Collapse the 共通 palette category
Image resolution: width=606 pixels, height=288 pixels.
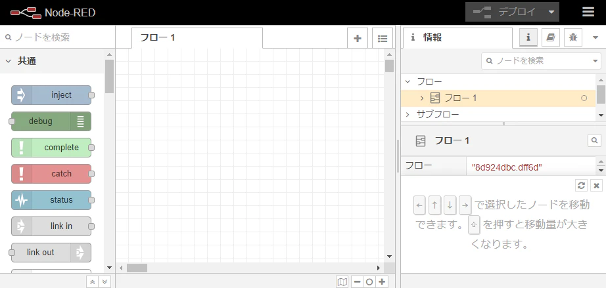coord(52,61)
